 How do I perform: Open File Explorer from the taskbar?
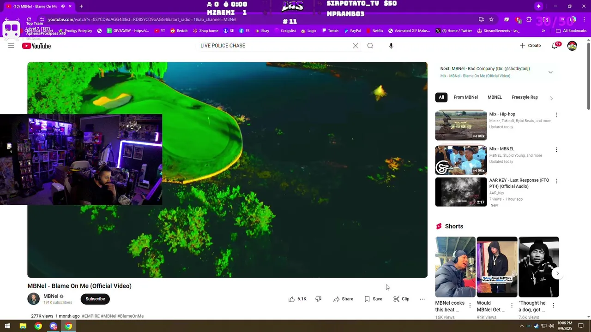coord(23,326)
